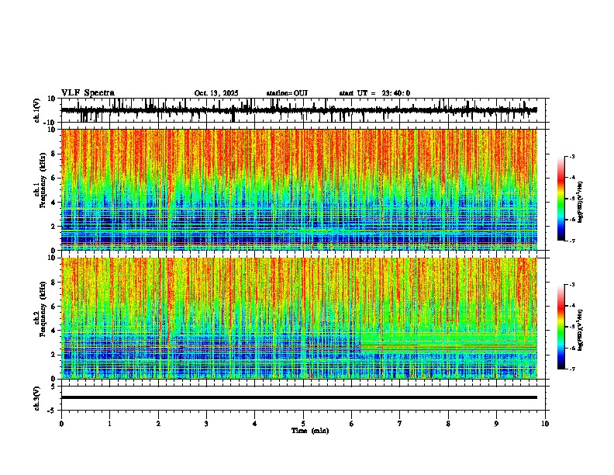Click the log(PSD) label beside ch.1 color bar
This screenshot has width=614, height=475.
click(581, 203)
